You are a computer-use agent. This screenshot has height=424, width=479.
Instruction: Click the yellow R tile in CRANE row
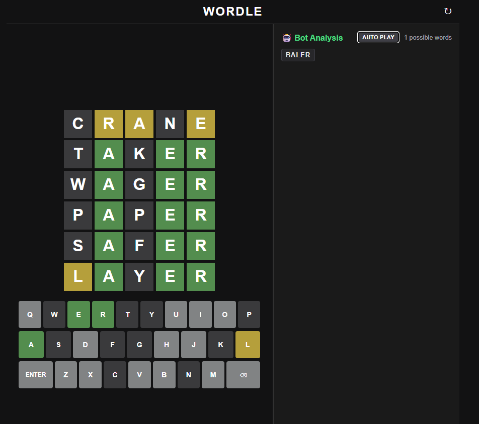click(109, 124)
